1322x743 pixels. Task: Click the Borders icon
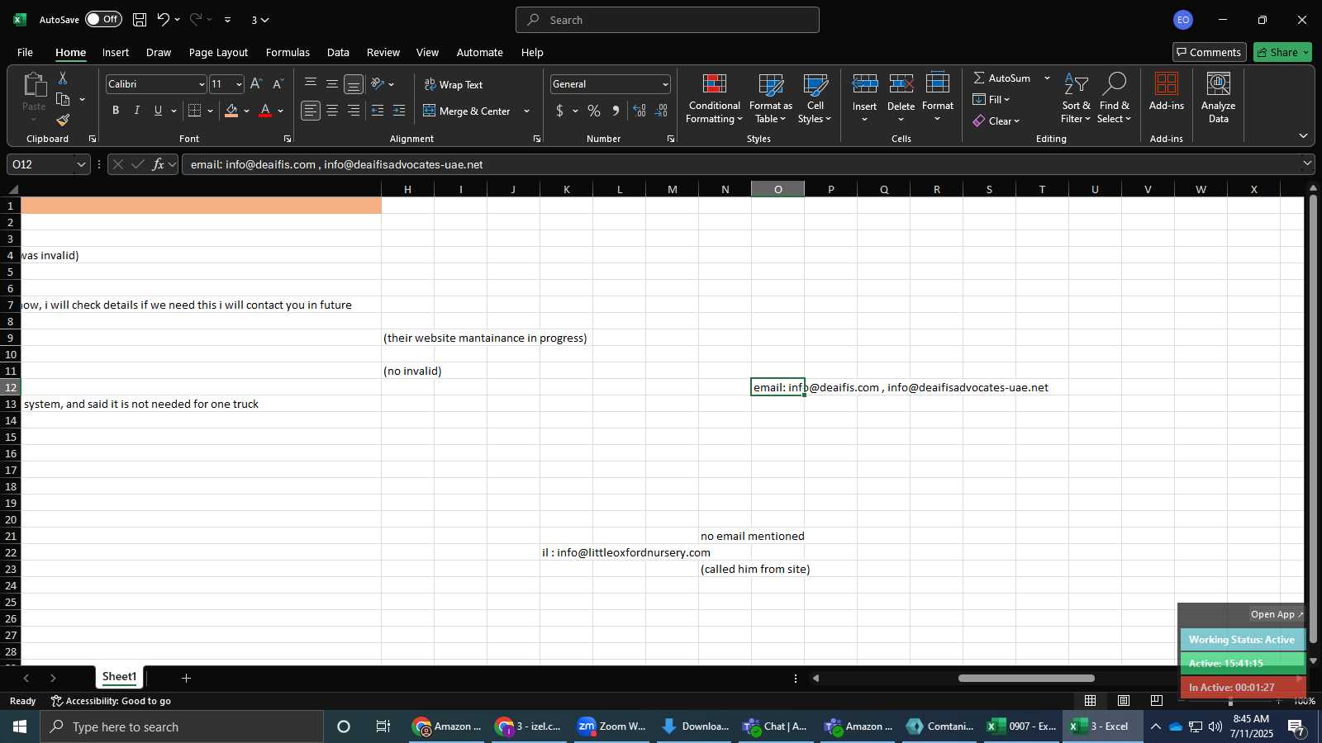point(195,111)
